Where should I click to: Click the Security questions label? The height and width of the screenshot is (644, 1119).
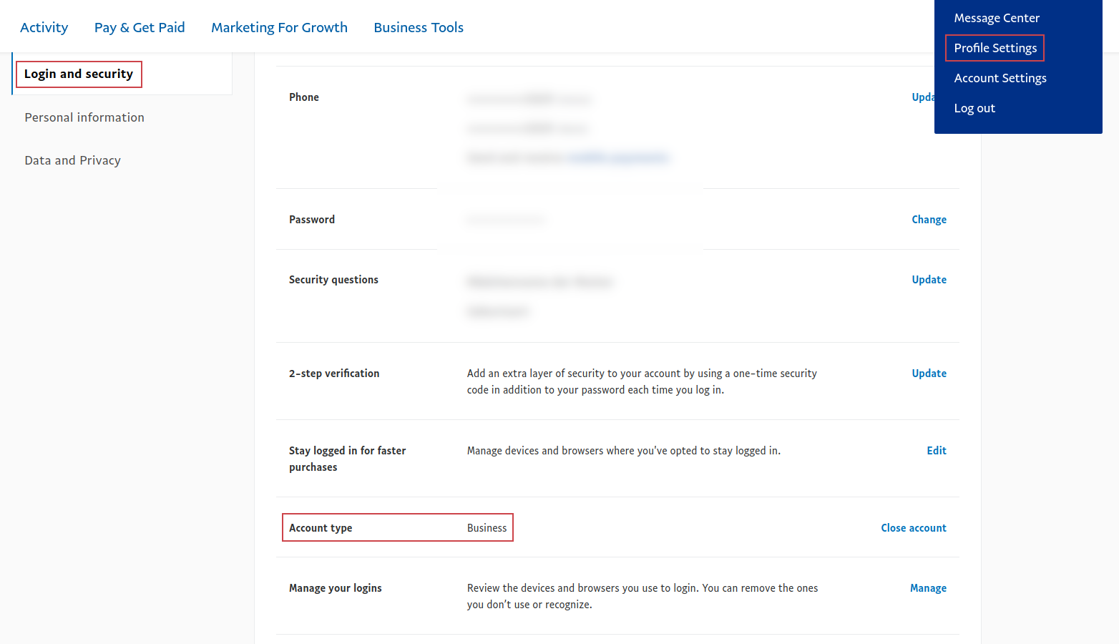[333, 280]
